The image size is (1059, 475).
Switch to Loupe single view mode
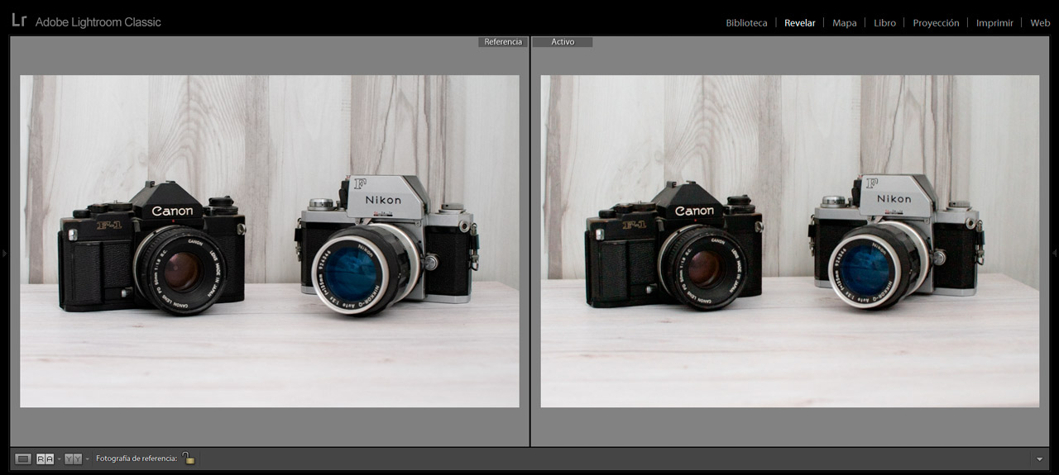tap(23, 458)
